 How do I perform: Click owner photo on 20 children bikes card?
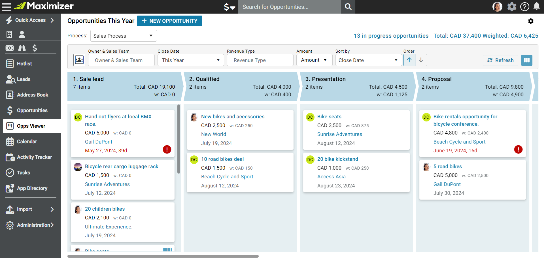(x=78, y=210)
